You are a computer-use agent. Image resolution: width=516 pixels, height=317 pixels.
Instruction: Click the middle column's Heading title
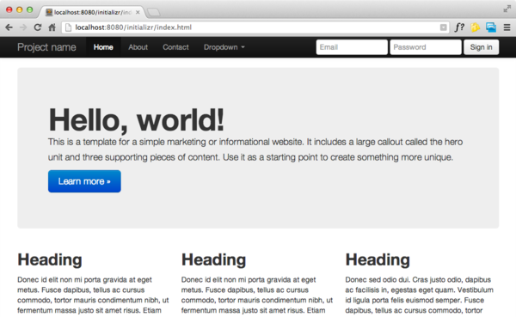click(x=213, y=259)
